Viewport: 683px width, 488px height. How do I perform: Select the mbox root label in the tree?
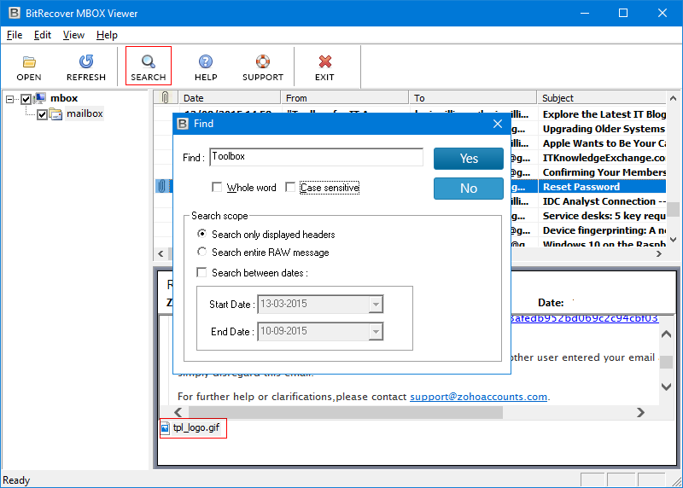(x=64, y=98)
